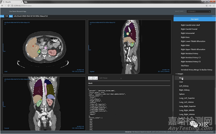The image size is (216, 134).
Task: Click the yellow marker on the kidney
Action: click(x=39, y=51)
